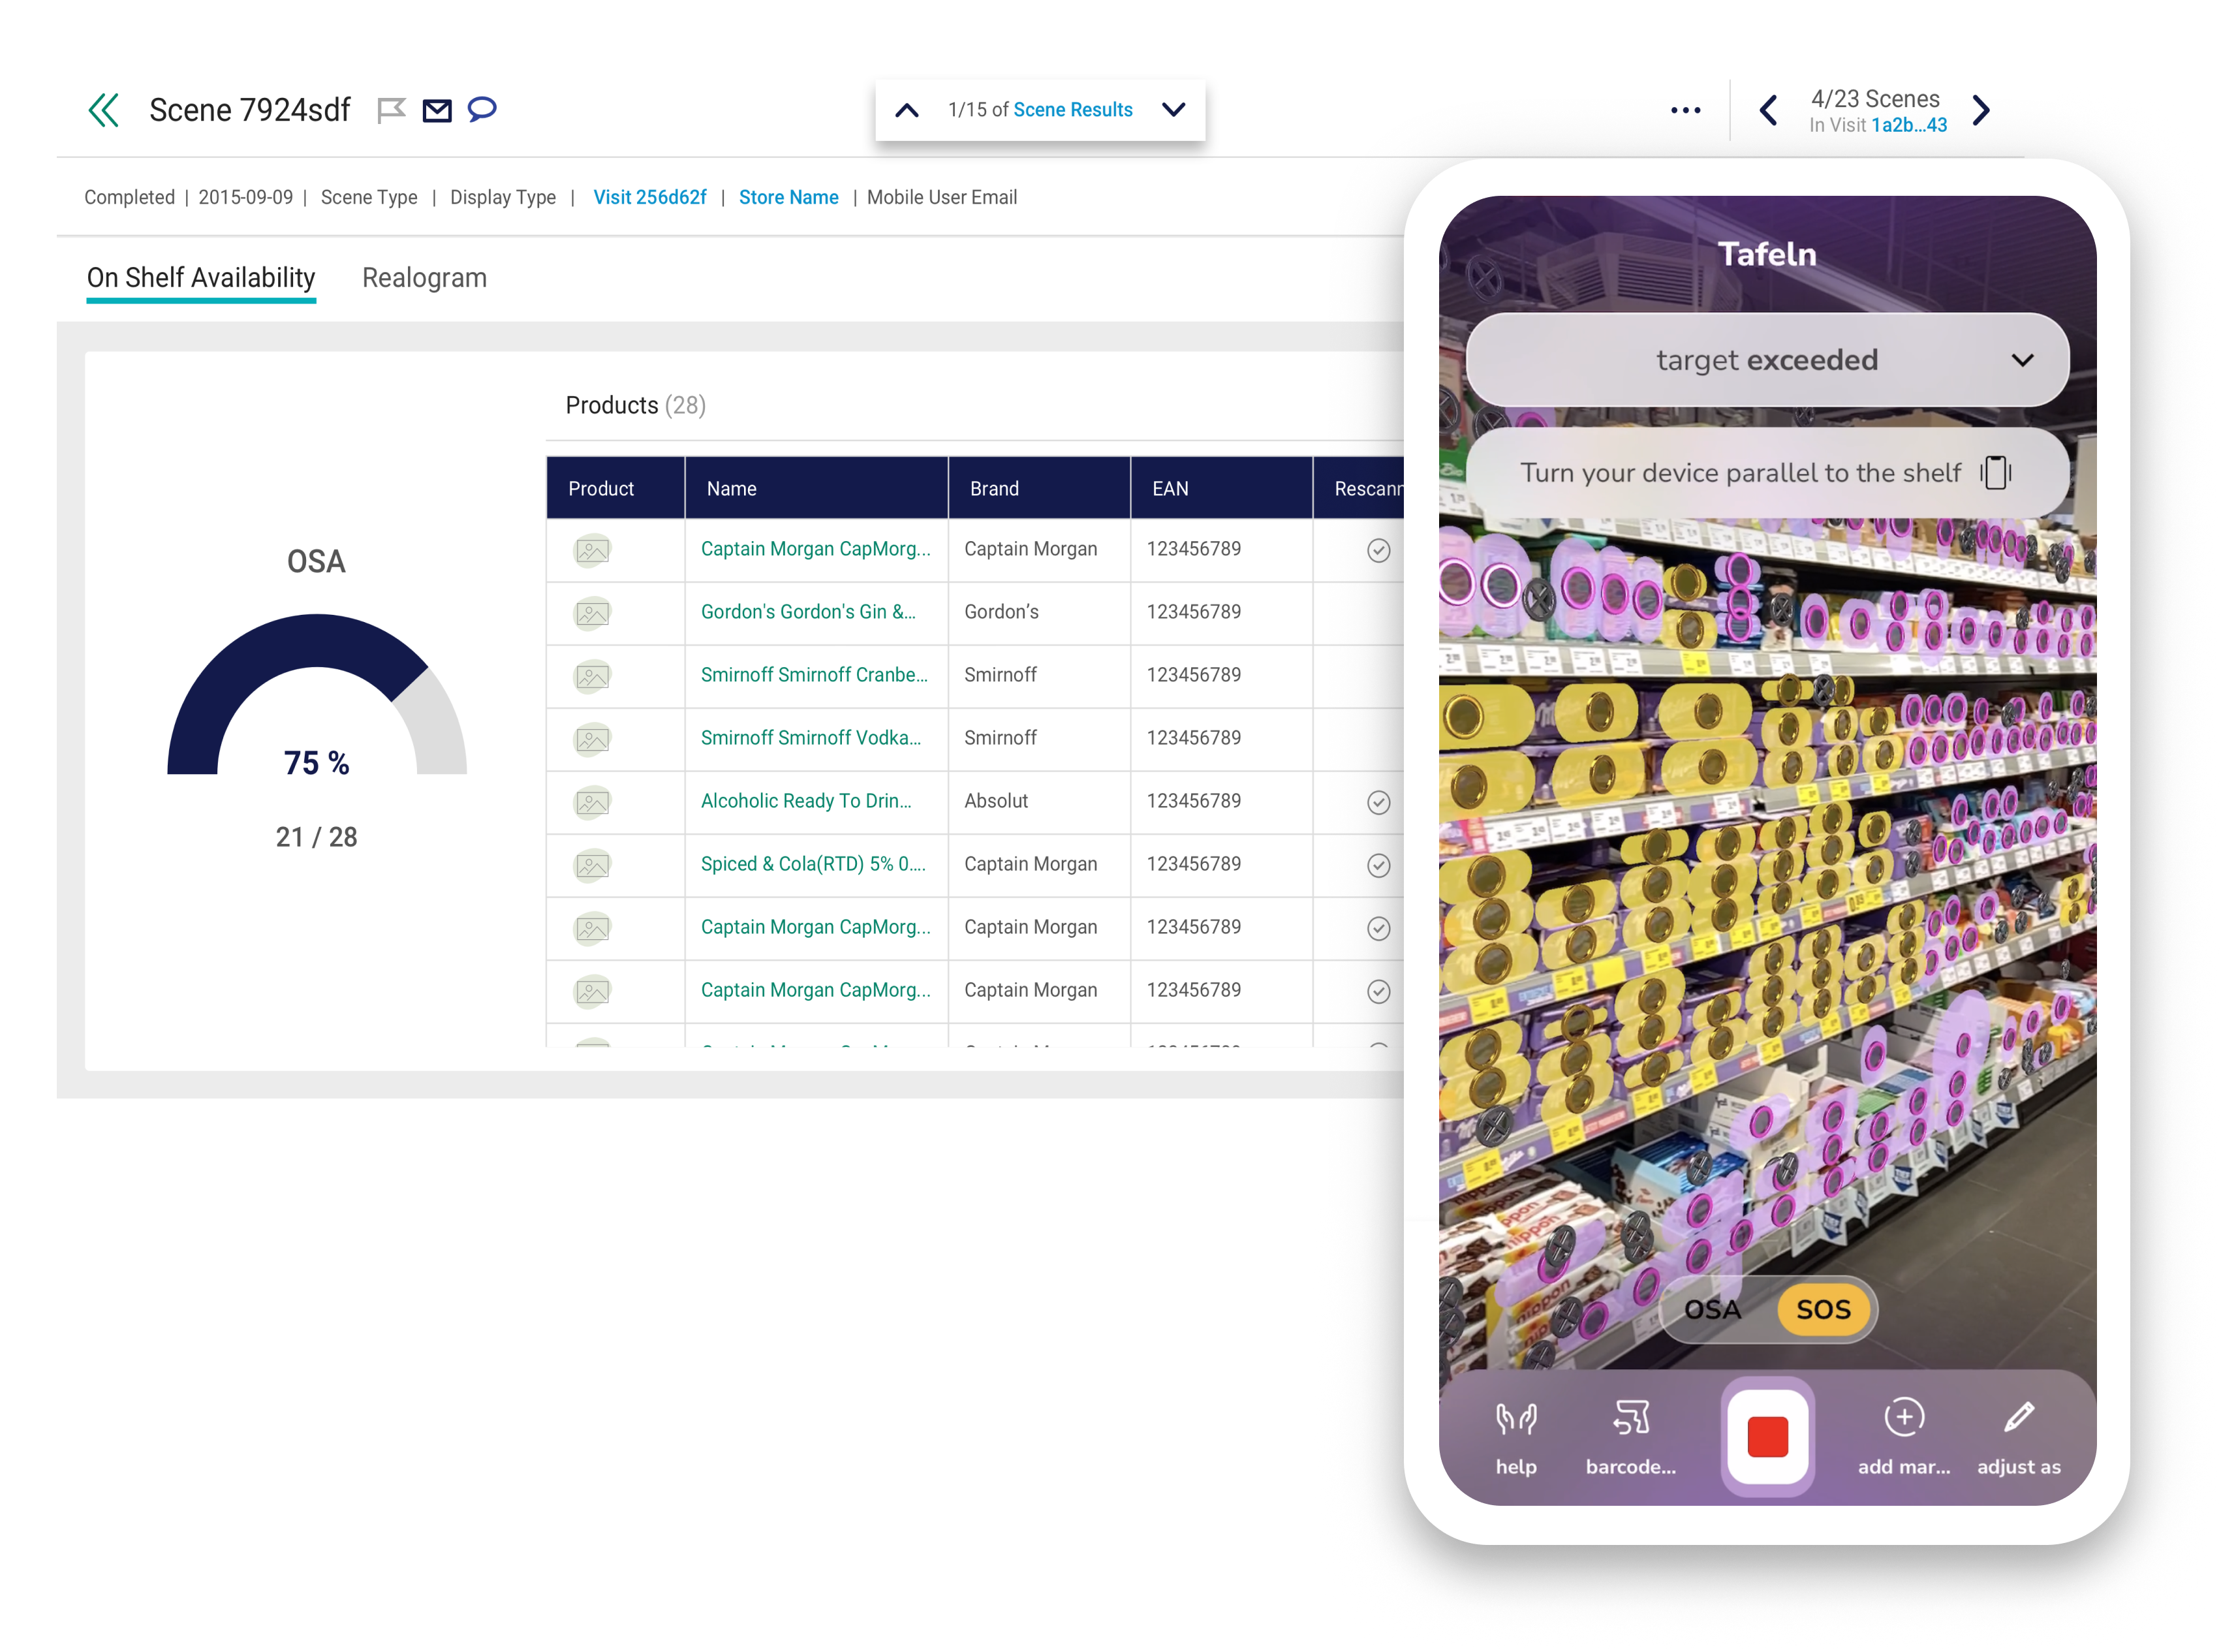
Task: Tap the barcode scanner icon
Action: pyautogui.click(x=1631, y=1418)
